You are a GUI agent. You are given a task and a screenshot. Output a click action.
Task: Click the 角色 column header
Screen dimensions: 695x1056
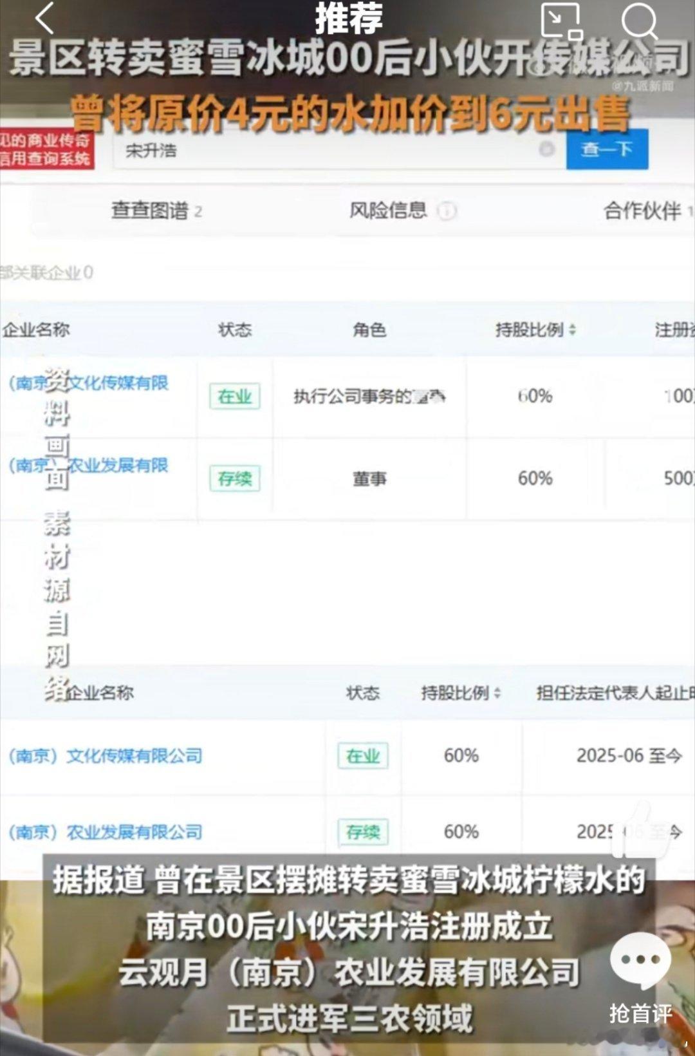(x=369, y=330)
